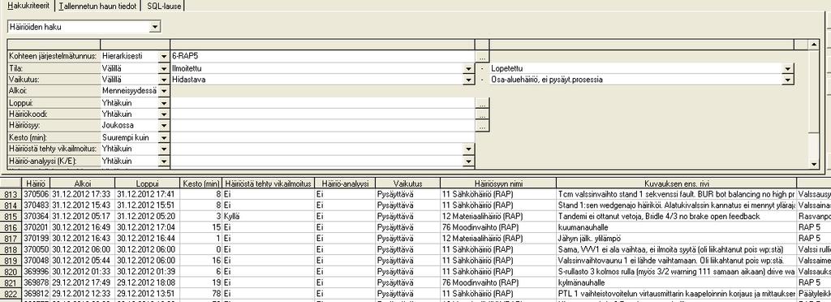Expand the Lopetettu value dropdown
The height and width of the screenshot is (302, 831).
[788, 68]
